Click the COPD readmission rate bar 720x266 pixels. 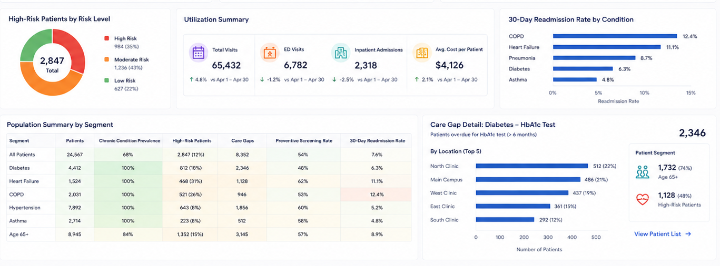pos(615,36)
